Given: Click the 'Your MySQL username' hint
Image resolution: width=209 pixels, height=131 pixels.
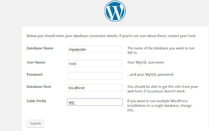Looking at the screenshot, I should pyautogui.click(x=145, y=62).
